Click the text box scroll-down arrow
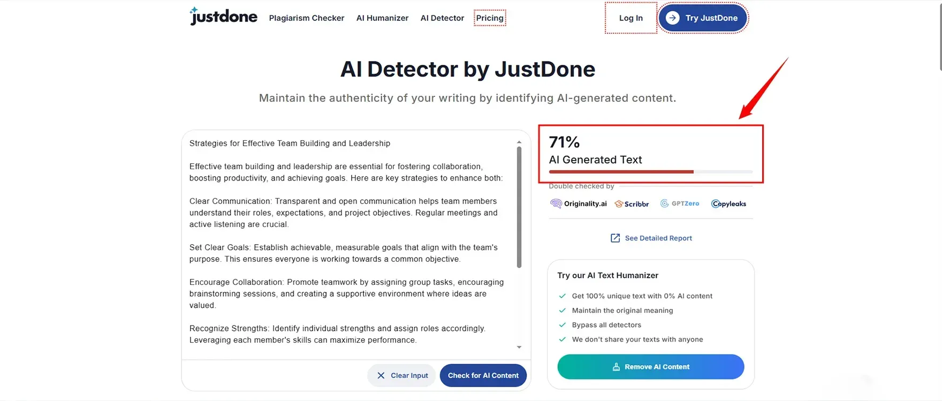Image resolution: width=942 pixels, height=401 pixels. [x=519, y=347]
